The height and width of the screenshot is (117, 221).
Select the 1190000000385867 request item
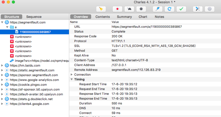(35, 32)
